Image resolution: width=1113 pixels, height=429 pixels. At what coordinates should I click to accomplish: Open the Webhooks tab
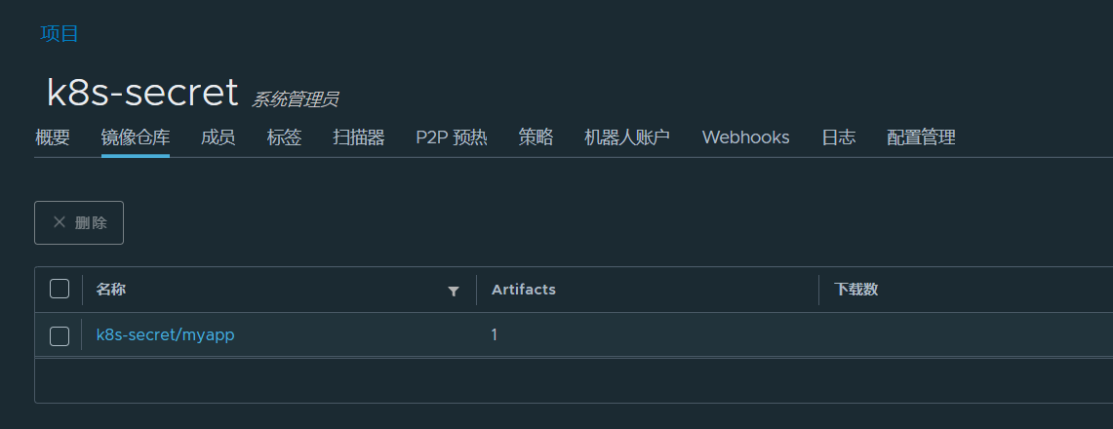pos(745,137)
